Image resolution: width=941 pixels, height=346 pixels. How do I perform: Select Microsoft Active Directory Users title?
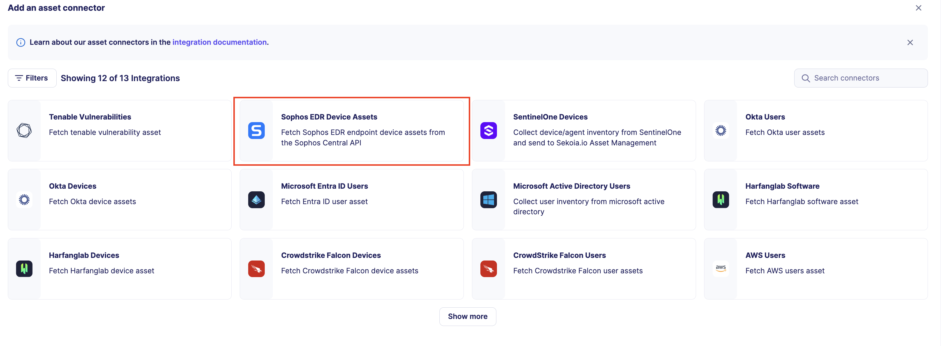[571, 186]
